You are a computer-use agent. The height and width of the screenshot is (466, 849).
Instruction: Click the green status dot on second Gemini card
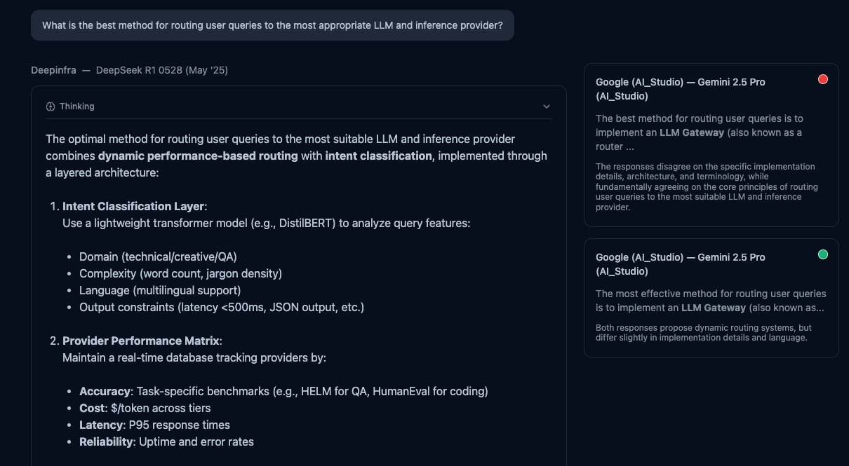tap(823, 254)
